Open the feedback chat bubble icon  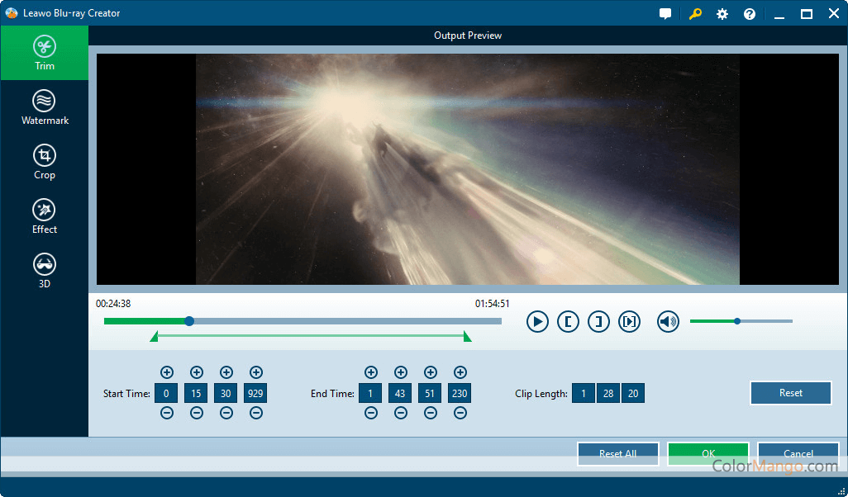pyautogui.click(x=665, y=14)
